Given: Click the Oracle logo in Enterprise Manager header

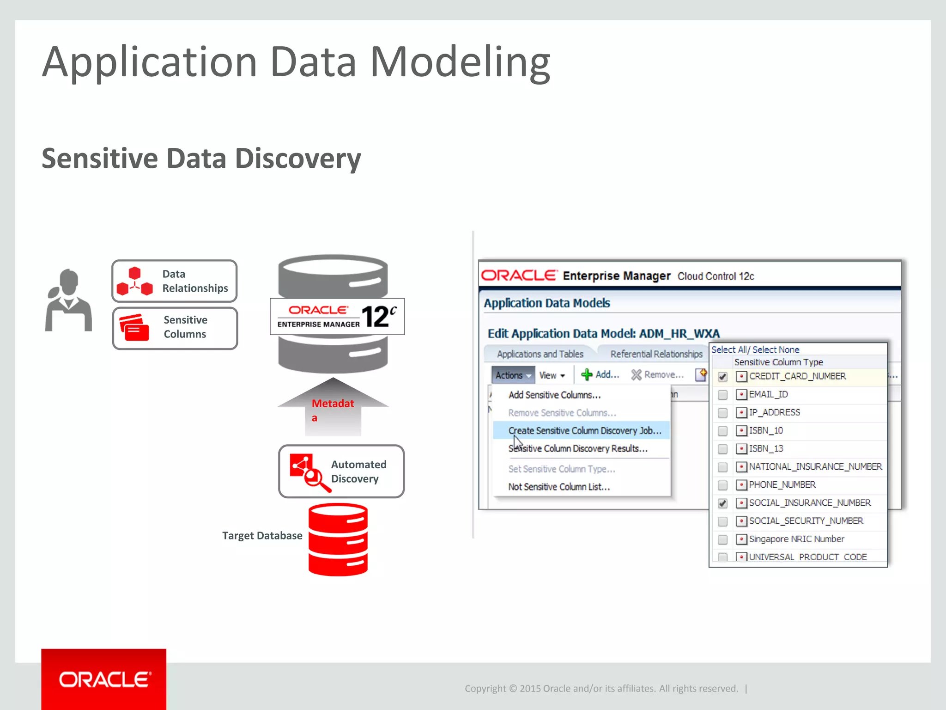Looking at the screenshot, I should (519, 275).
